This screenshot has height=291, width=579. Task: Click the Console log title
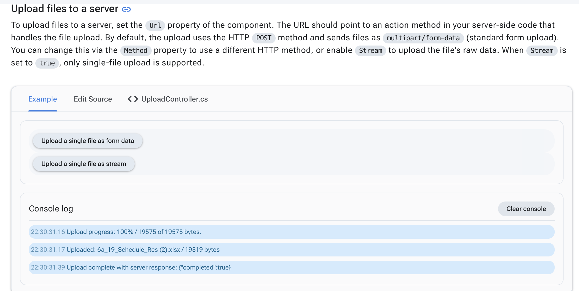[x=51, y=209]
